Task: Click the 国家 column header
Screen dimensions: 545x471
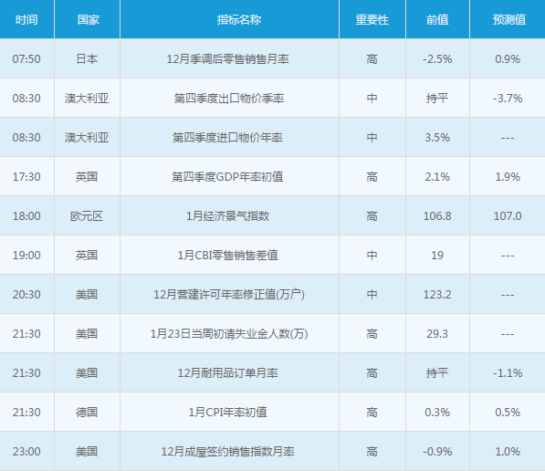Action: point(89,19)
